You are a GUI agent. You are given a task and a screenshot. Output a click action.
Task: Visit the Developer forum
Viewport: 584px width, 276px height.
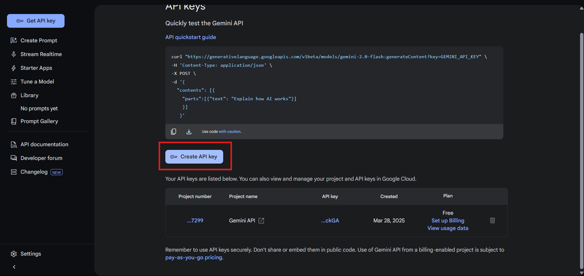pos(41,158)
